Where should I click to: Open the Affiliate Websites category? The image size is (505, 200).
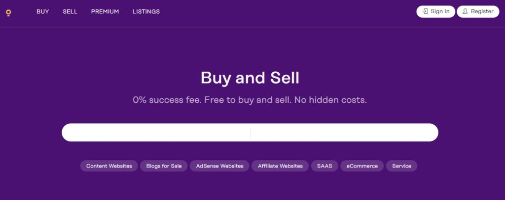pos(280,166)
